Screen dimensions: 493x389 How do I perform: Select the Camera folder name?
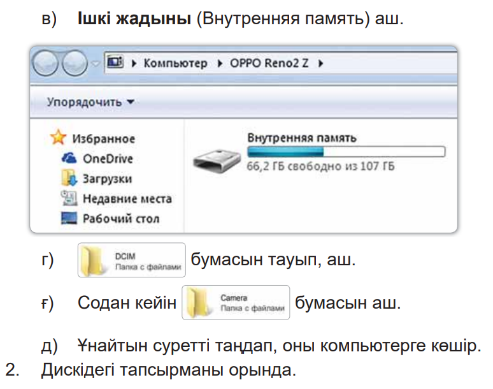coord(234,297)
